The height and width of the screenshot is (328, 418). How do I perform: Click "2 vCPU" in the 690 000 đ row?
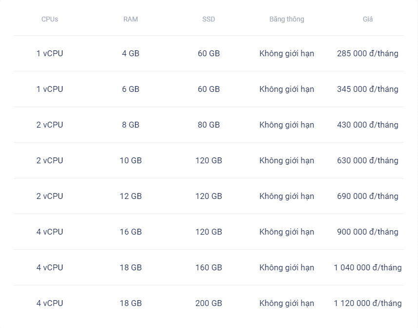point(50,197)
